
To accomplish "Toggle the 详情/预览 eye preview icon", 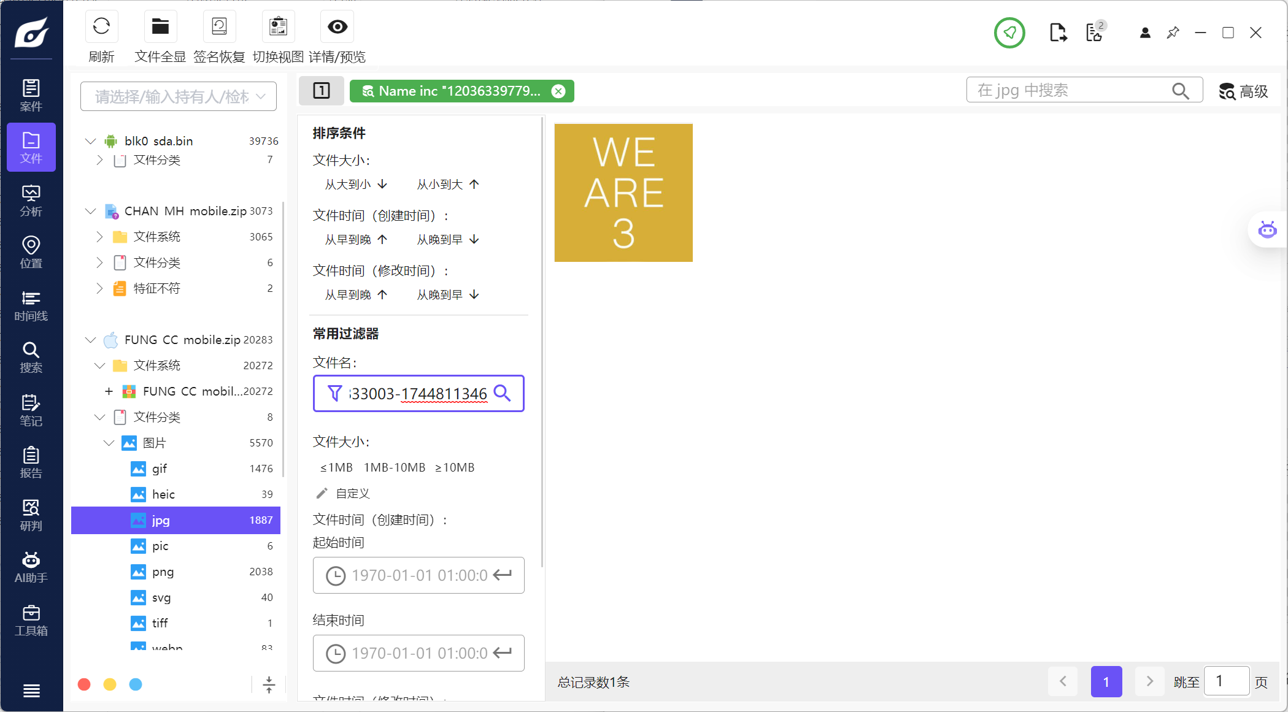I will point(337,27).
